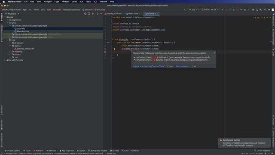
Task: Expand the mipmap folder
Action: pyautogui.click(x=10, y=52)
